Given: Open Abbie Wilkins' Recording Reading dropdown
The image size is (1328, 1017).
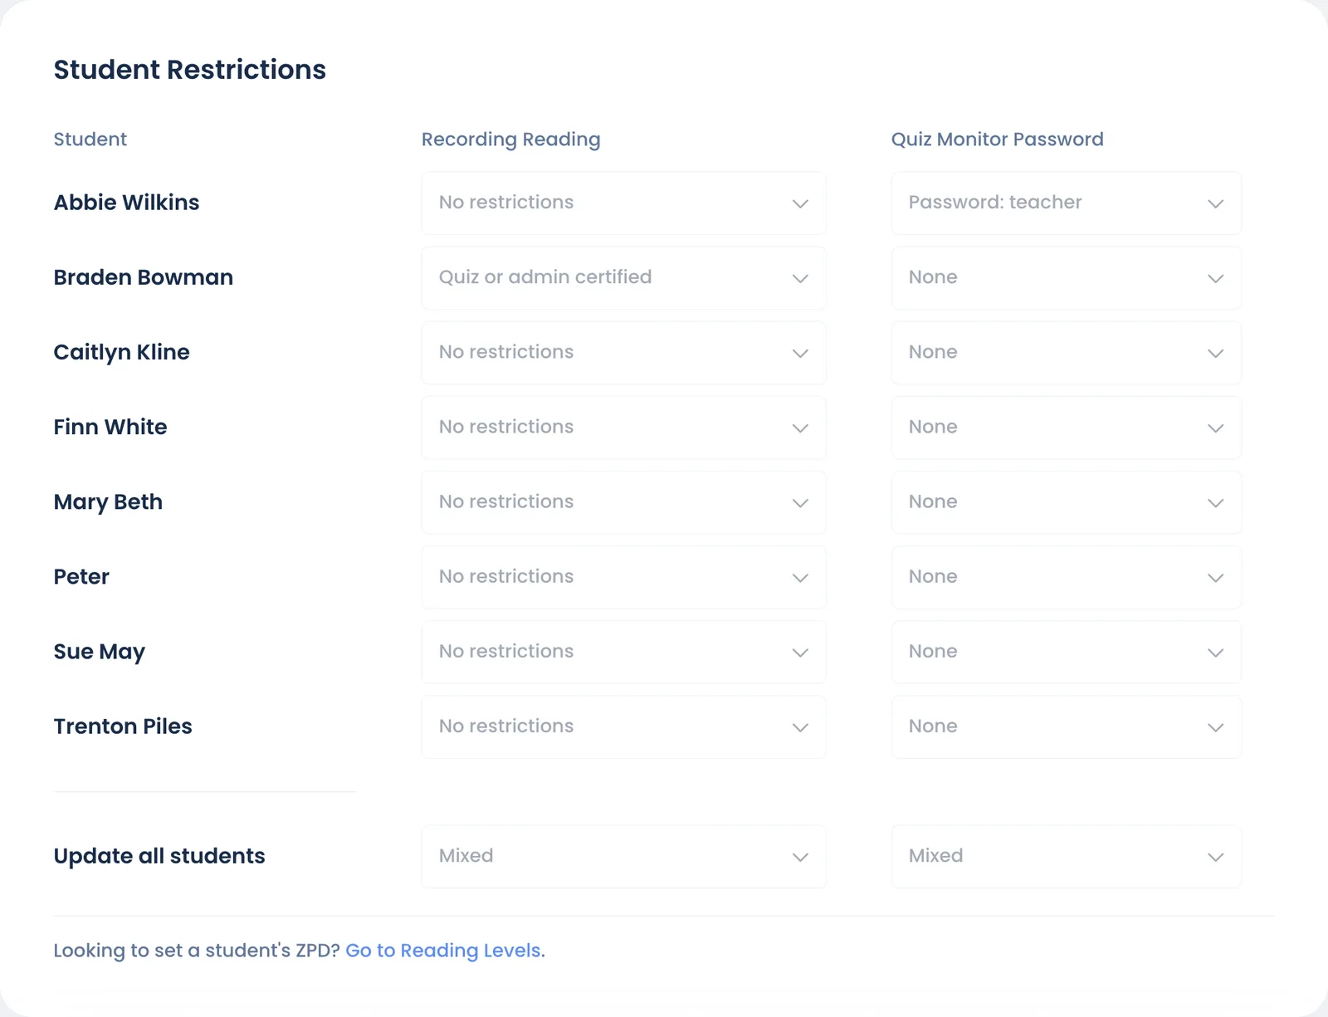Looking at the screenshot, I should click(623, 203).
